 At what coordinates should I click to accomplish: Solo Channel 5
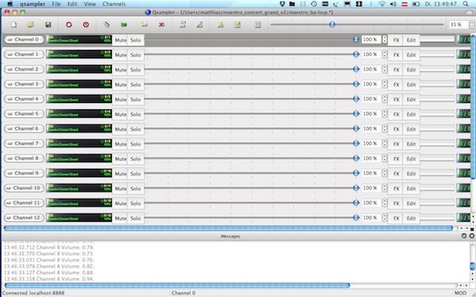click(136, 114)
